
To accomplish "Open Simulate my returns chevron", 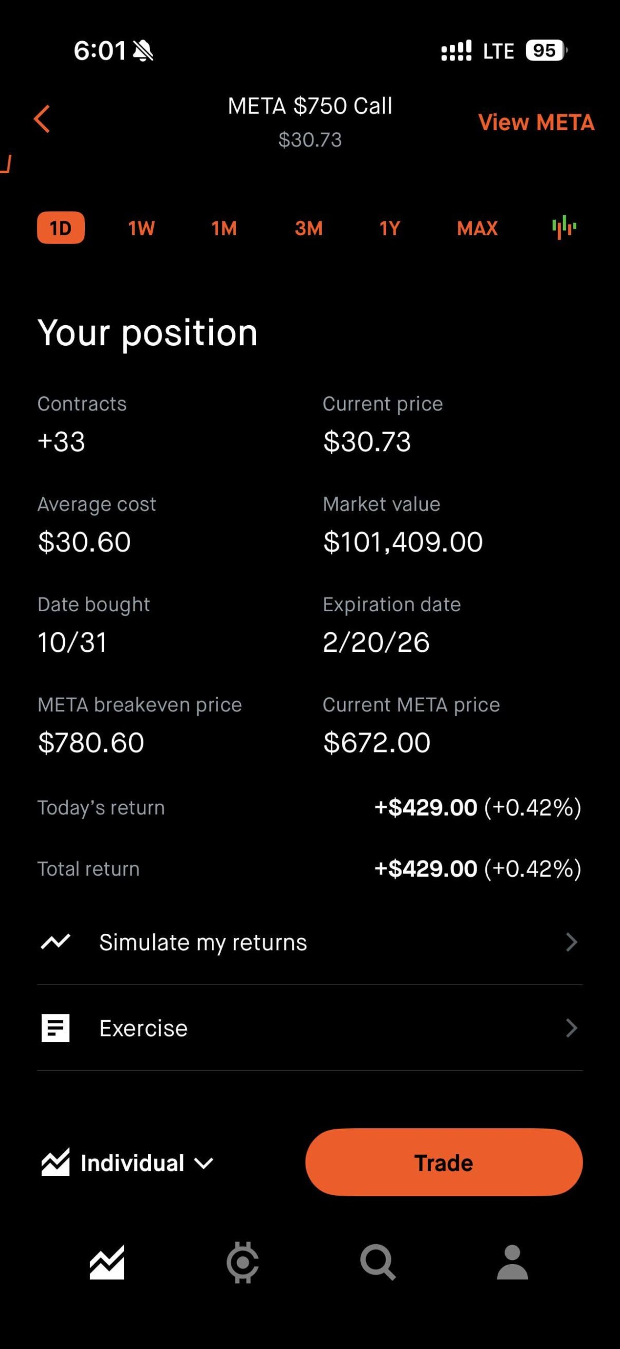I will coord(571,942).
